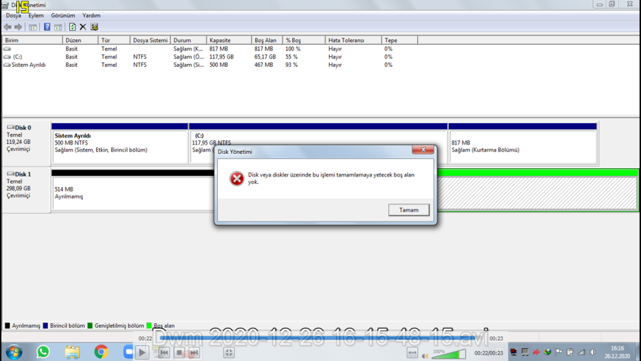Viewport: 641px width, 361px height.
Task: Select the 817 MB Kurtarma Bölümü partition
Action: (x=523, y=143)
